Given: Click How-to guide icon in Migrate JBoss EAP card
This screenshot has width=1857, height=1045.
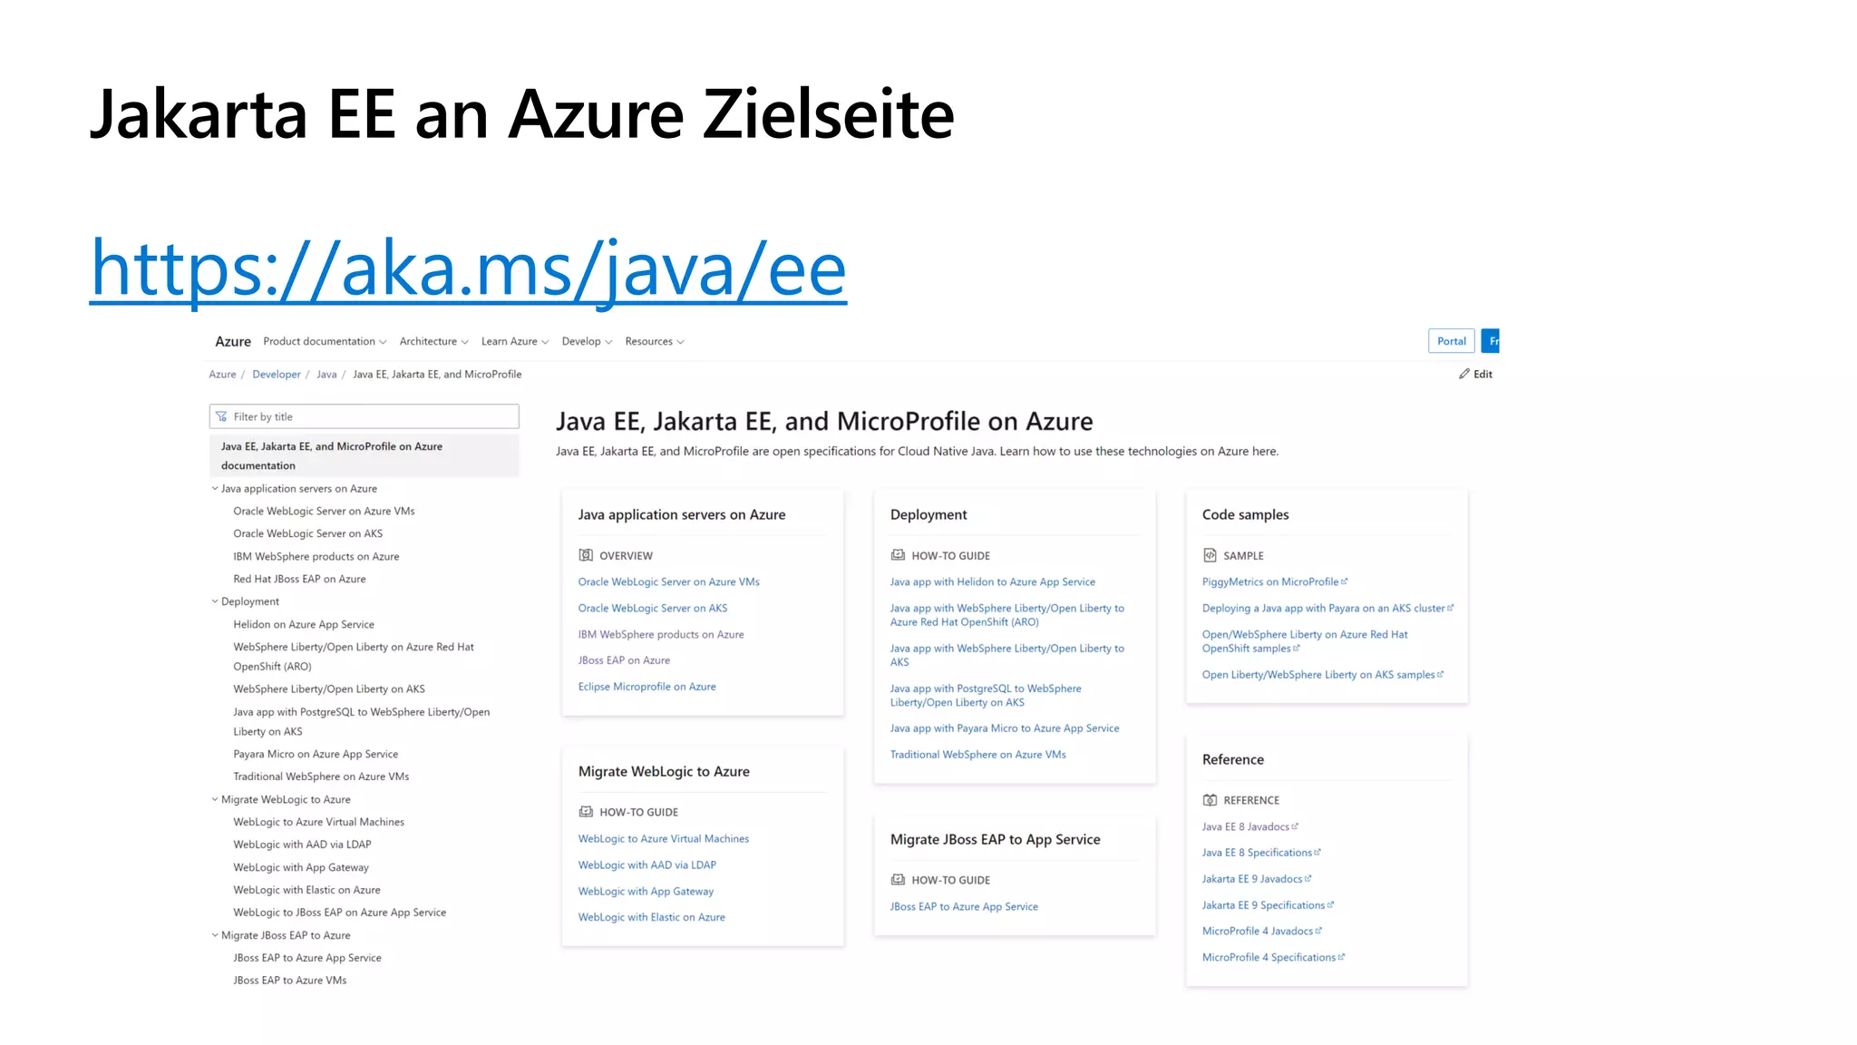Looking at the screenshot, I should [898, 880].
